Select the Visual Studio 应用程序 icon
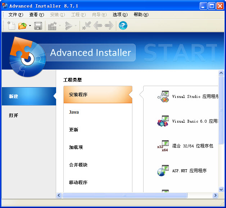Image resolution: width=226 pixels, height=208 pixels. coord(163,96)
